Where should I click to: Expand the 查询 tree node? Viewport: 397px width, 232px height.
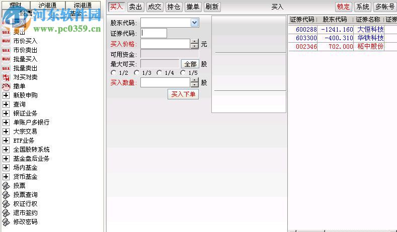[6, 104]
